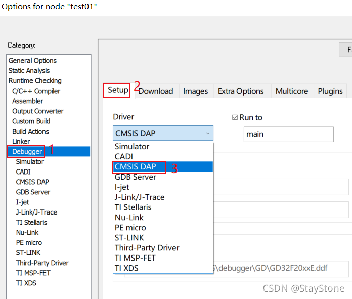
Task: Choose ST-LINK from the Driver dropdown
Action: click(163, 238)
